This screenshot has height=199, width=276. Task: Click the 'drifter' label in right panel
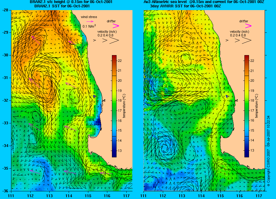[x=243, y=21]
